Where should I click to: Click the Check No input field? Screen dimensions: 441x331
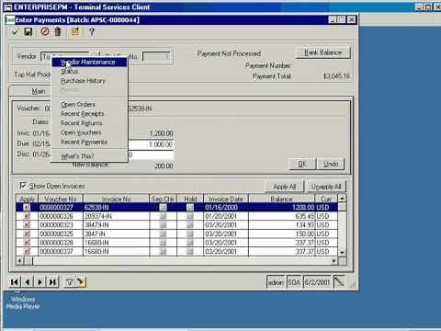(x=156, y=56)
